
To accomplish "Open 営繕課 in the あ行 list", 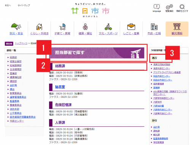I will click(x=157, y=88).
